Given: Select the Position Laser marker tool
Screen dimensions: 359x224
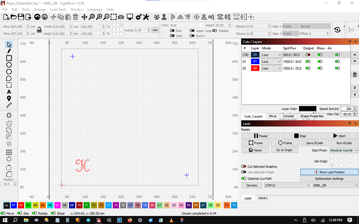Looking at the screenshot, I should tap(9, 98).
